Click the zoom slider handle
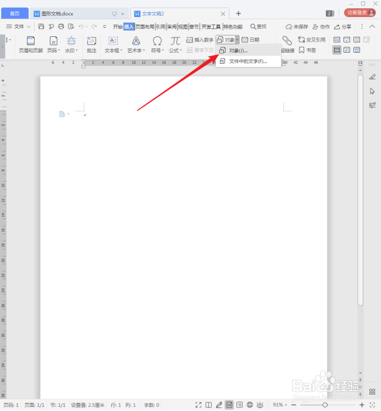Viewport: 381px width, 411px height. click(325, 405)
